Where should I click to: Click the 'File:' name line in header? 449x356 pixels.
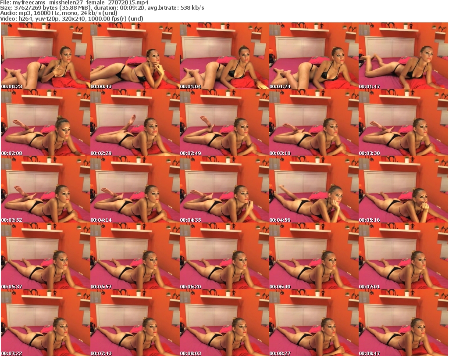(x=74, y=3)
